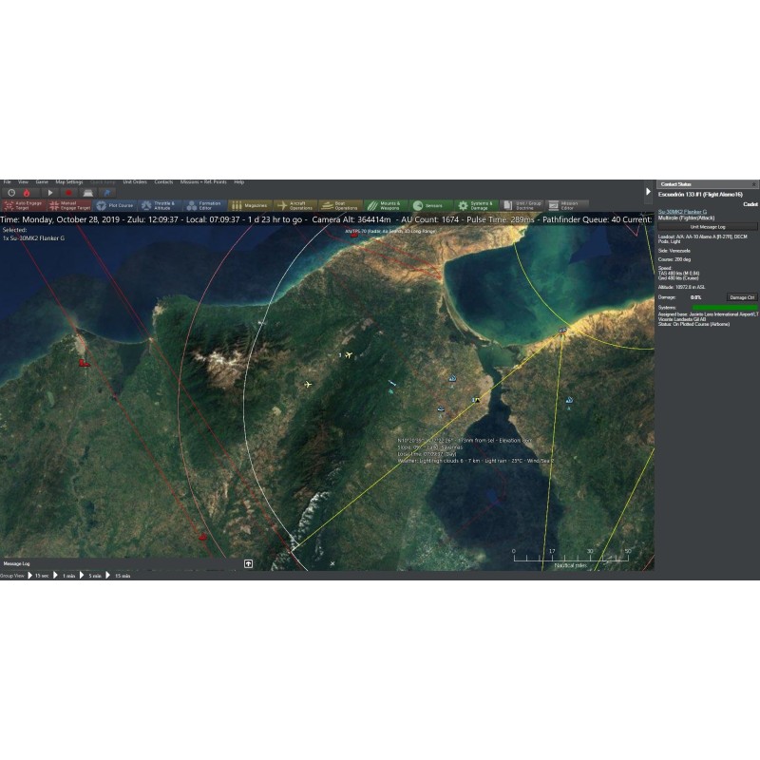This screenshot has height=760, width=760.
Task: Open the Formation Editor
Action: click(204, 204)
